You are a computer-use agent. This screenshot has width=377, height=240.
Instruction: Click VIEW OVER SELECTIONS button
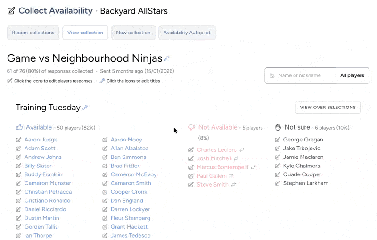point(328,107)
